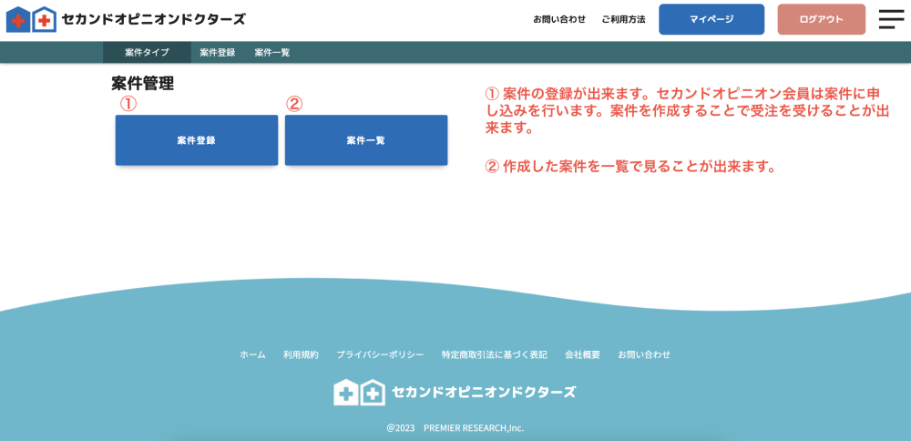The height and width of the screenshot is (441, 911).
Task: Open 特定商取引法に基づく表記 link
Action: [495, 354]
